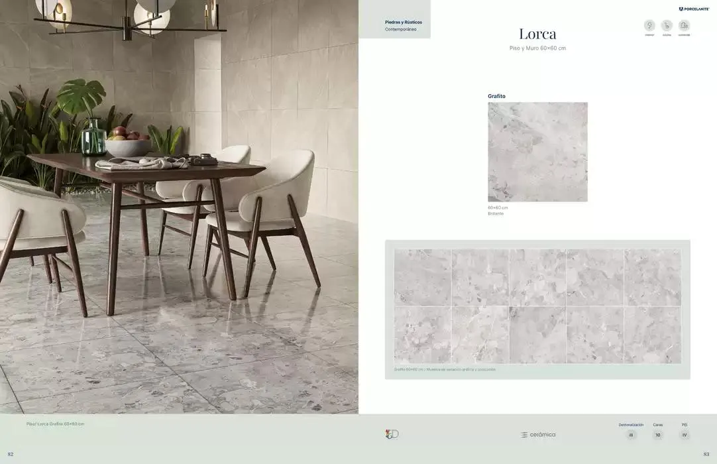The height and width of the screenshot is (464, 717).
Task: Click the Porcelanite brand logo
Action: point(694,9)
